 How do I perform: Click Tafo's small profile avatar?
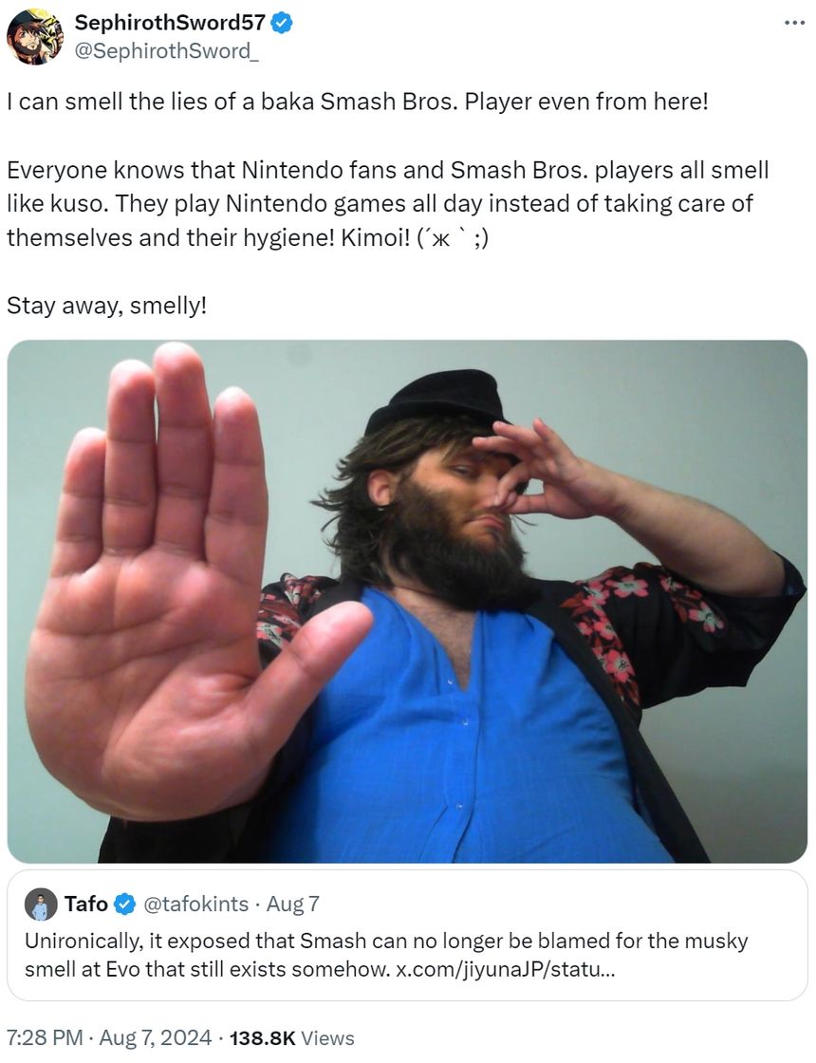coord(40,904)
